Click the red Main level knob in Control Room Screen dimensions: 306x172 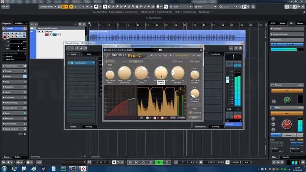click(x=287, y=124)
